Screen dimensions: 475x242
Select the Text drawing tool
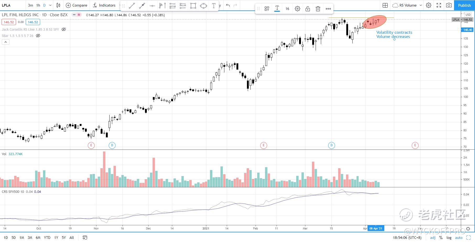click(214, 5)
